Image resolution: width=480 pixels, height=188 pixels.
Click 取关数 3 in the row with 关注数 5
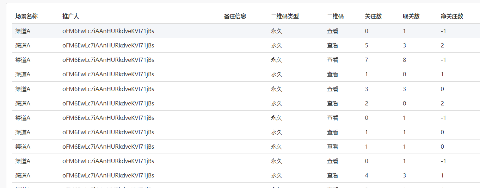tap(405, 45)
